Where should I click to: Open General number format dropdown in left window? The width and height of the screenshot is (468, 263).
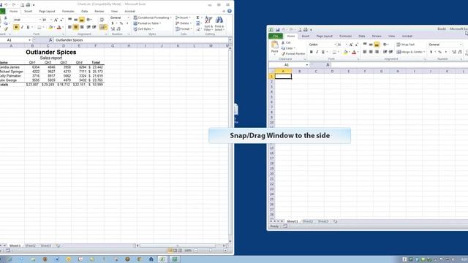(x=128, y=18)
